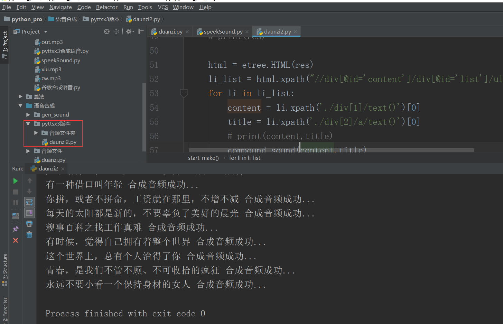Click the Stop process icon in Run panel
Screen dimensions: 503x324
click(x=15, y=192)
